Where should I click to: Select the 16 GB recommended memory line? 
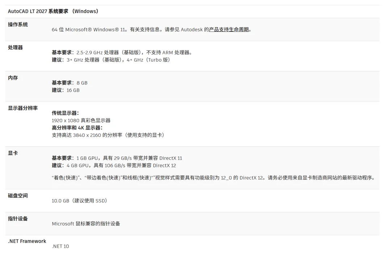click(66, 90)
